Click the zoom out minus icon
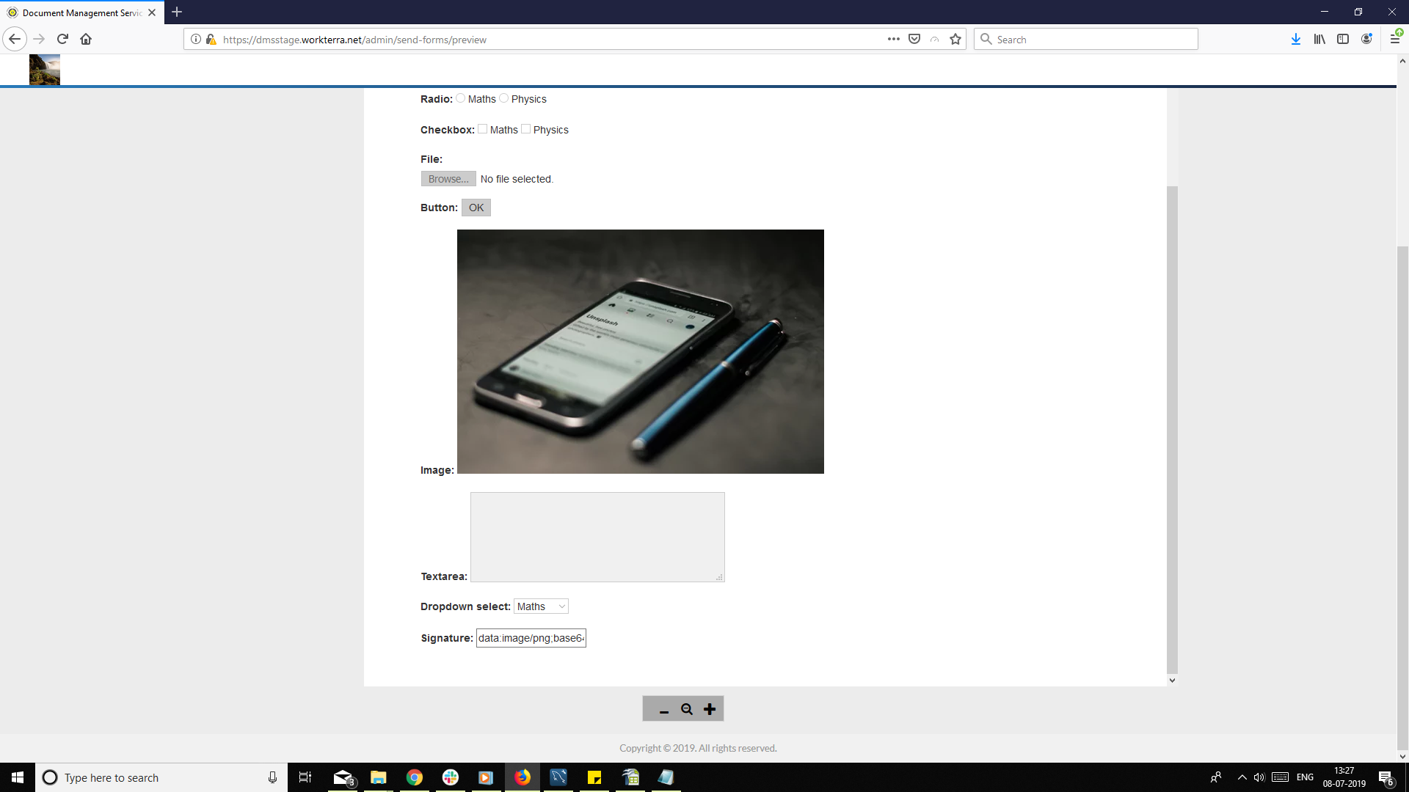1409x792 pixels. pos(663,710)
